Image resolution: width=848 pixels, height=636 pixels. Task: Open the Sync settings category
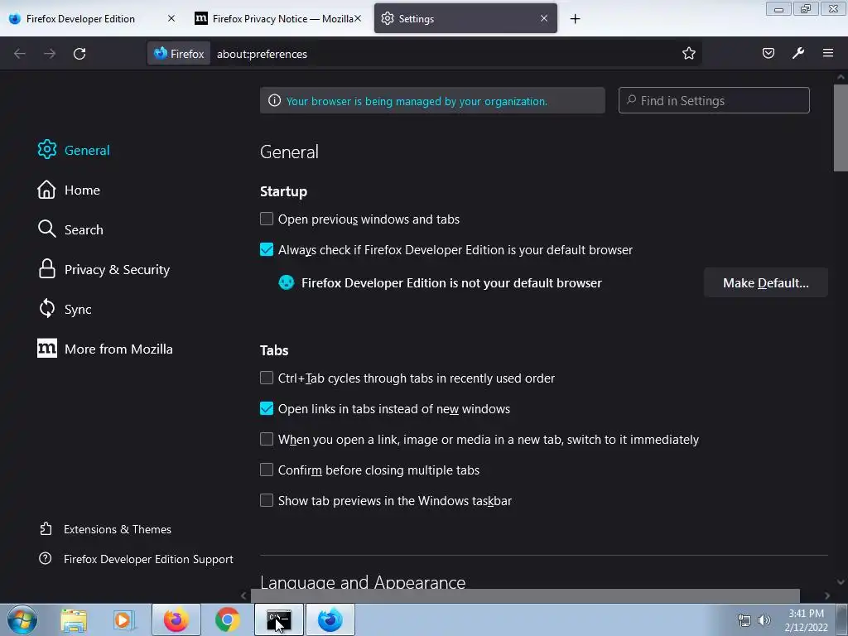pyautogui.click(x=78, y=309)
